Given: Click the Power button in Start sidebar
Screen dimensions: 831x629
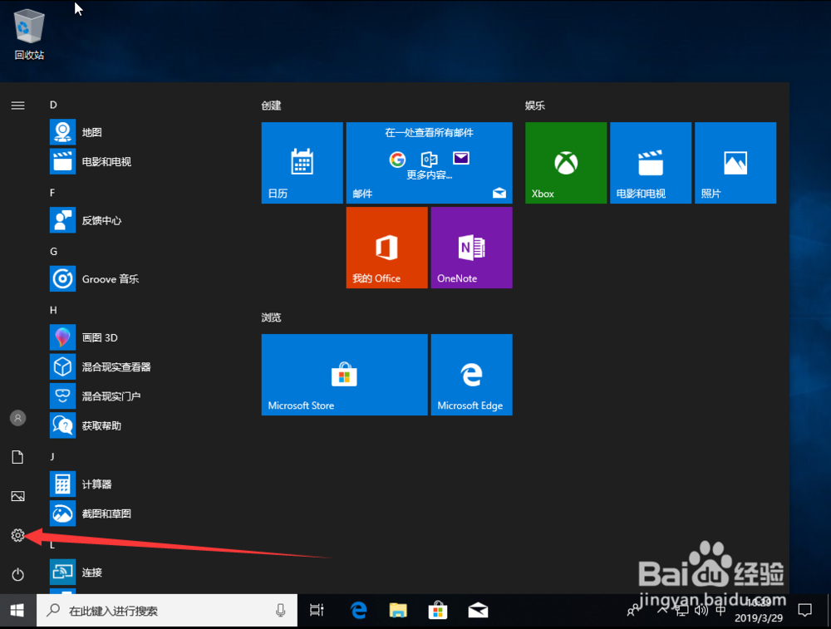Looking at the screenshot, I should 18,574.
